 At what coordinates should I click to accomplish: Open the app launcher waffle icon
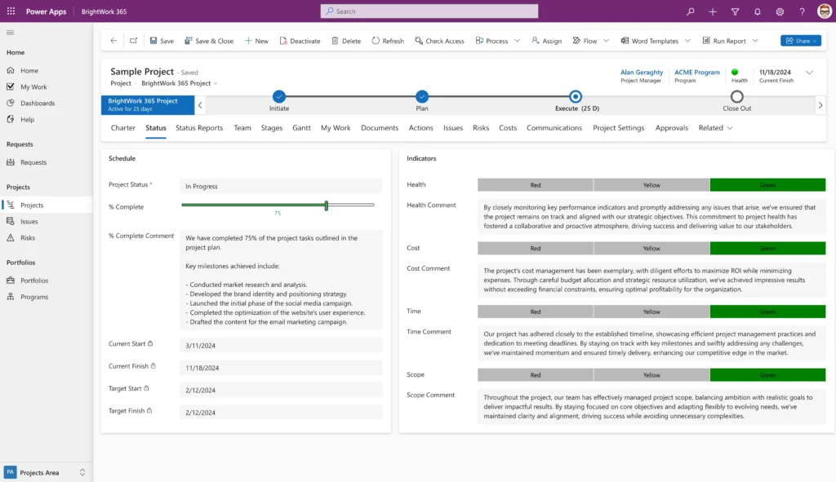pyautogui.click(x=11, y=11)
